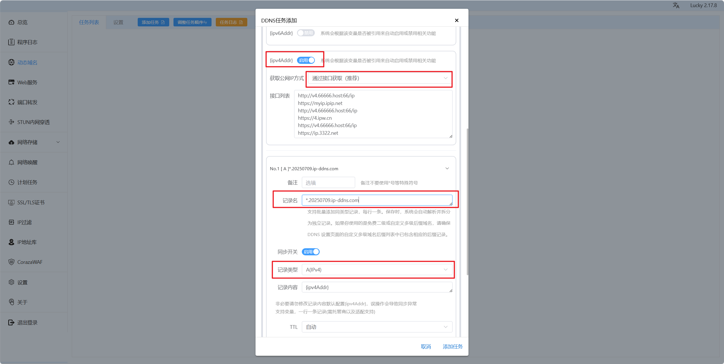Close the DDNS任务添加 dialog

[457, 20]
